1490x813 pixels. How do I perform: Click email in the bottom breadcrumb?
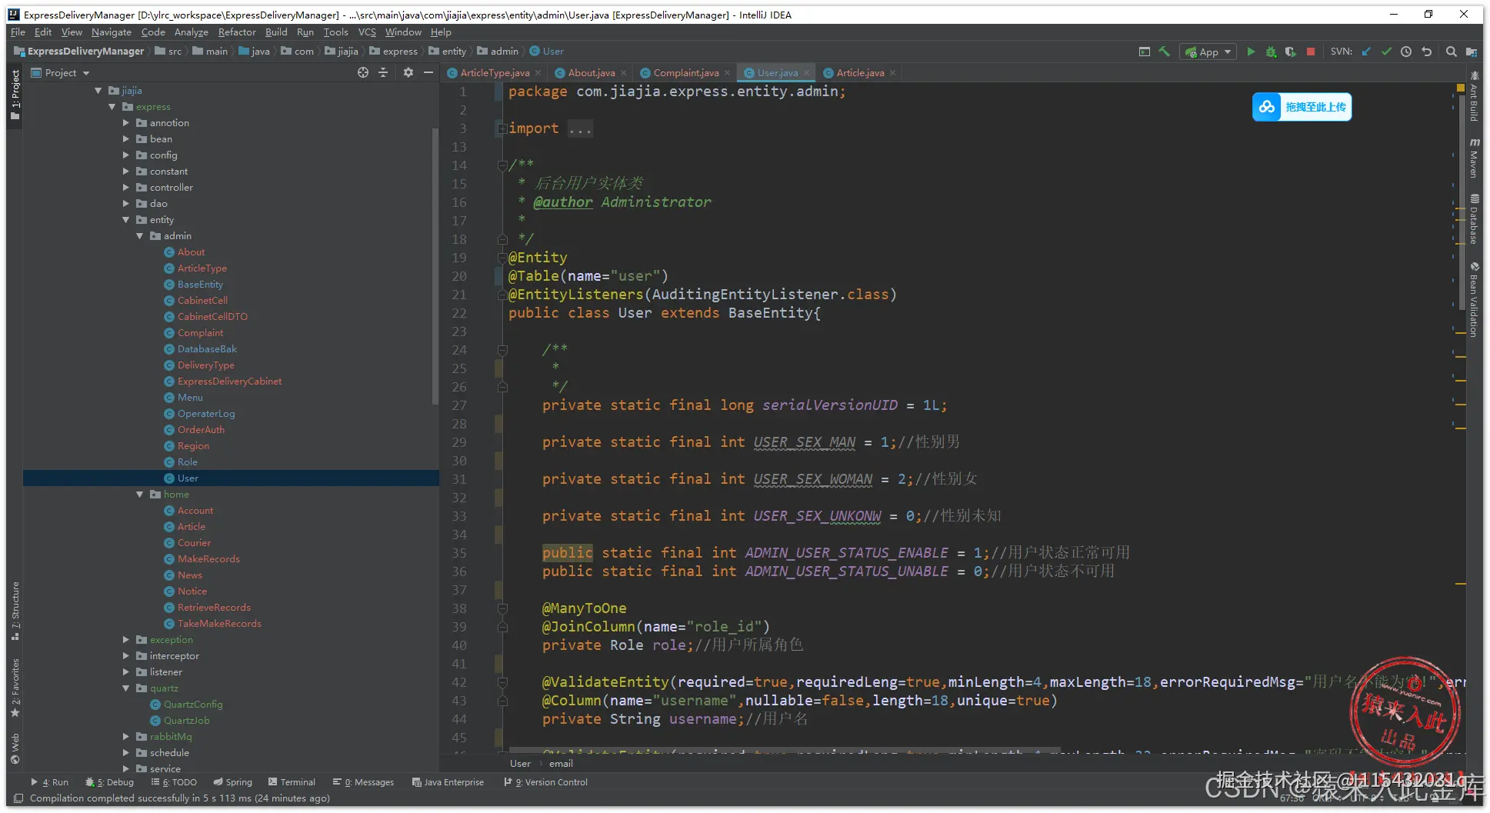(x=561, y=764)
